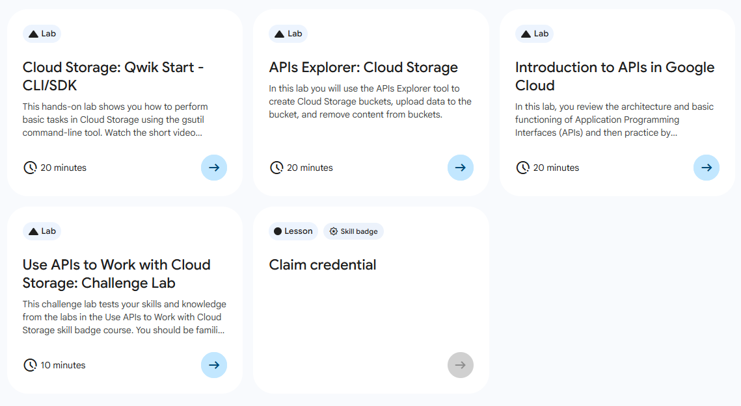This screenshot has height=406, width=741.
Task: Click '20 minutes' on Cloud Storage Qwik Start card
Action: point(63,168)
